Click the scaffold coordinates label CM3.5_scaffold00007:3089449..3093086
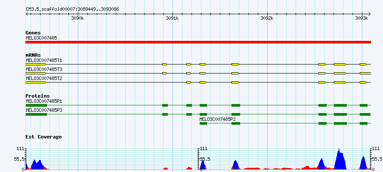383x172 pixels. click(72, 9)
